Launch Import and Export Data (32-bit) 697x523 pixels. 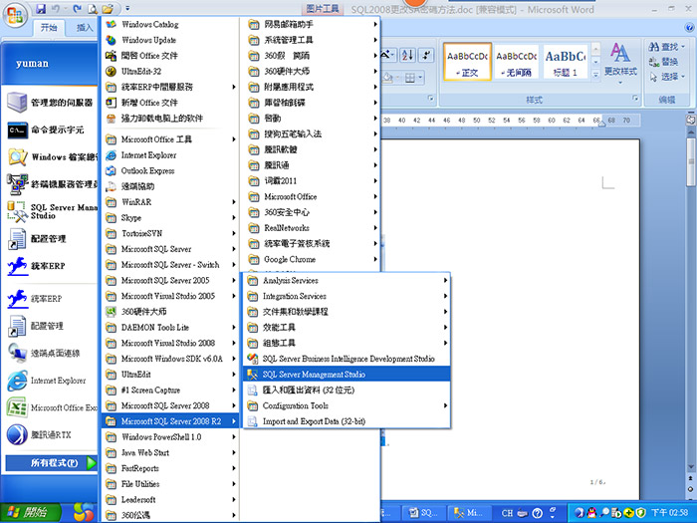click(348, 421)
